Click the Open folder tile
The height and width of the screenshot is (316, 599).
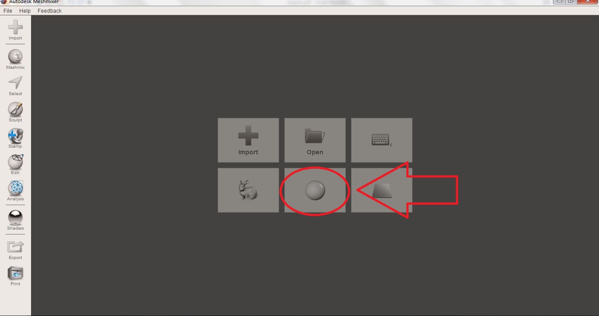[x=315, y=140]
